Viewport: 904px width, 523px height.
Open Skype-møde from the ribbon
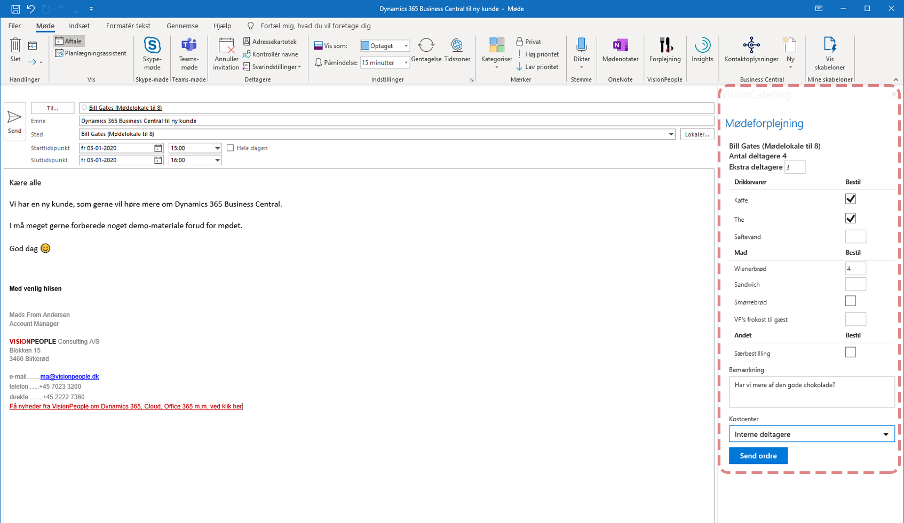pos(152,53)
